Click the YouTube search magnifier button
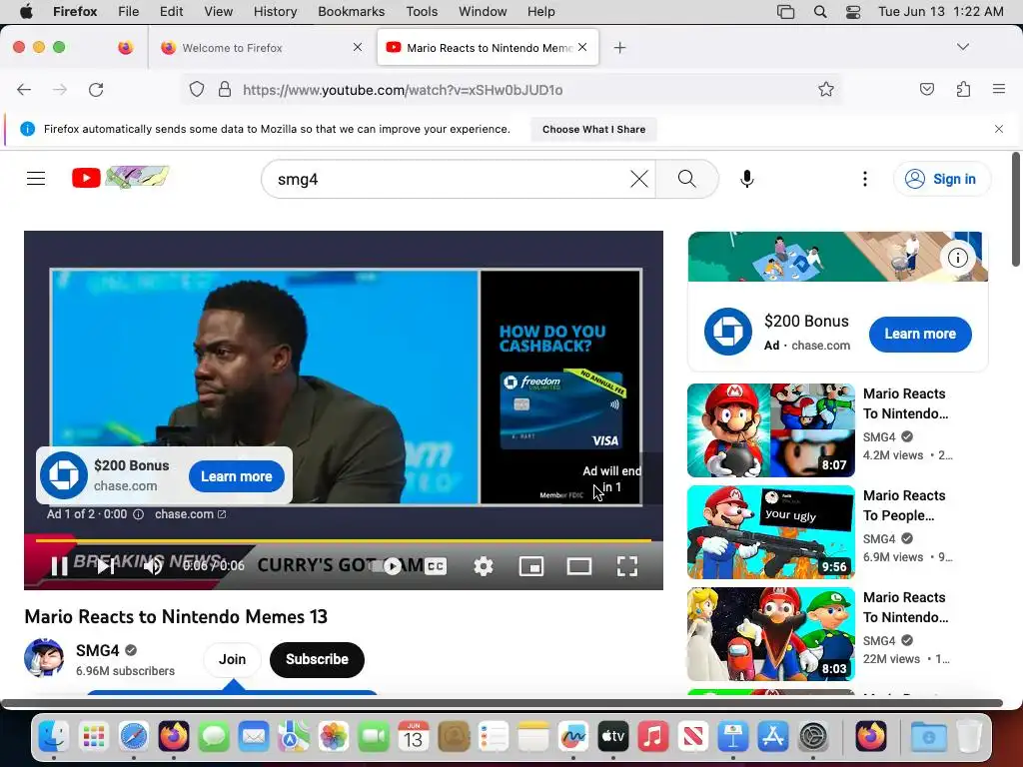 pyautogui.click(x=686, y=179)
